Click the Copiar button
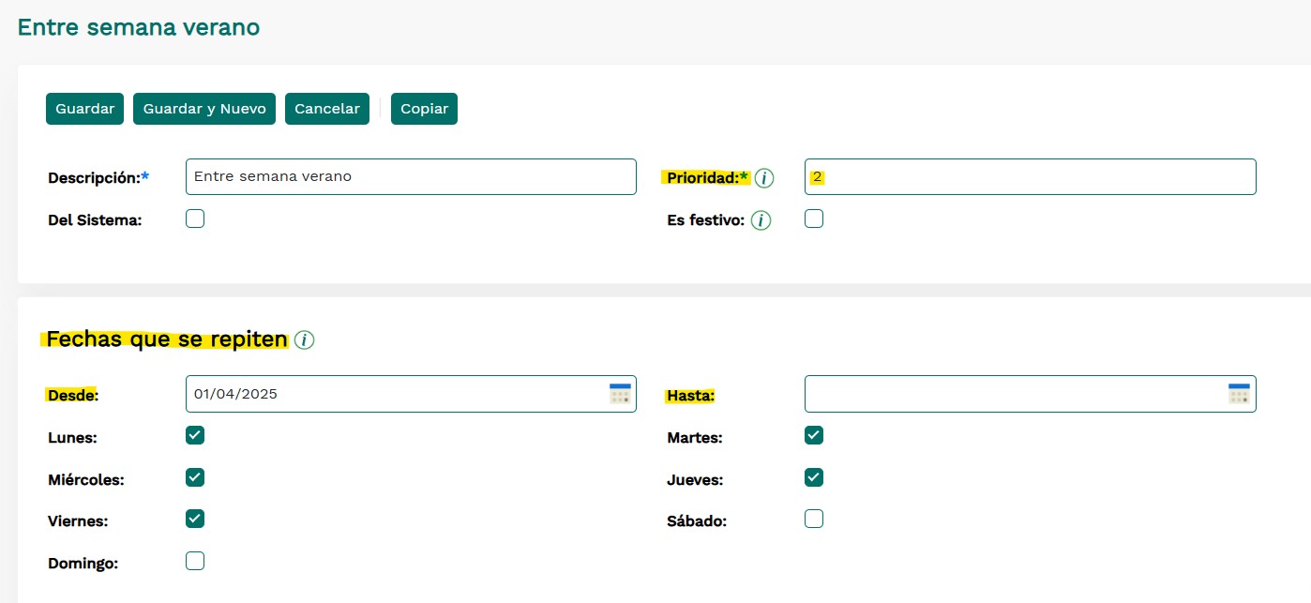 pyautogui.click(x=424, y=109)
